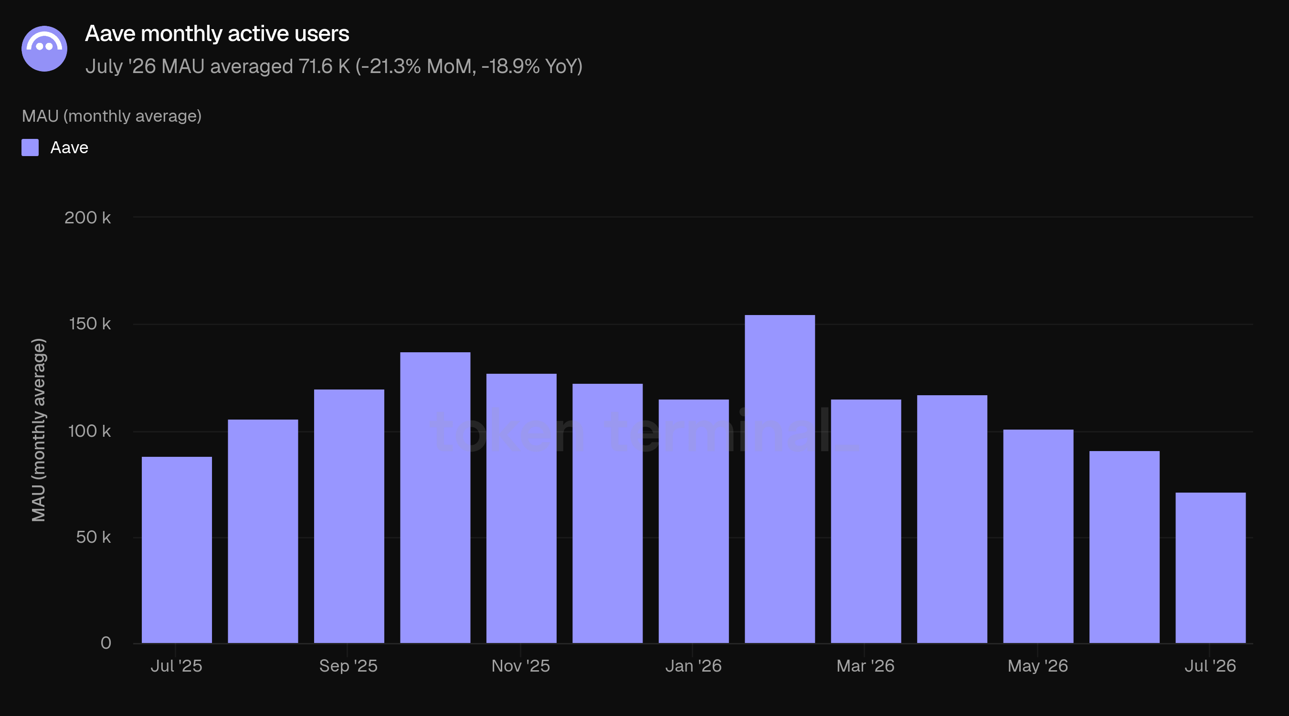Click the Mar '26 bar
Image resolution: width=1289 pixels, height=716 pixels.
tap(866, 521)
